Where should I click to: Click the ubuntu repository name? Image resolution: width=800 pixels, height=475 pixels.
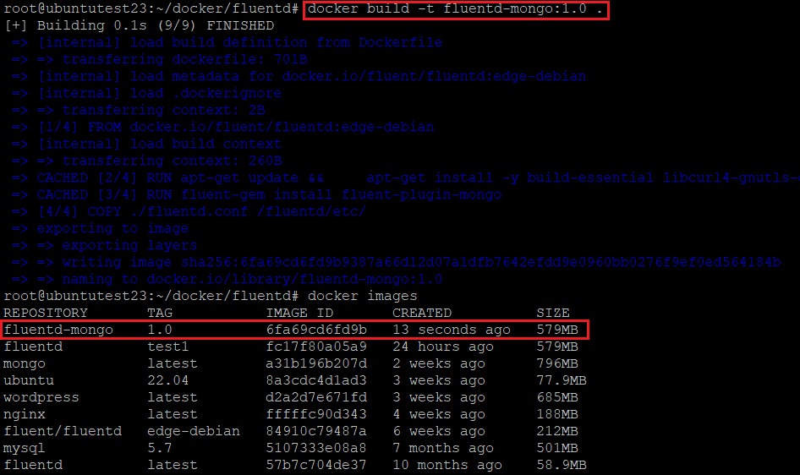[x=29, y=380]
